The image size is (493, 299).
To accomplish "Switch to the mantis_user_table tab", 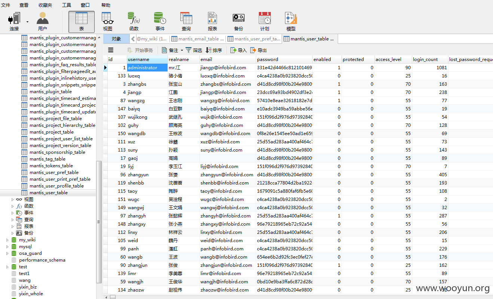I will tap(310, 39).
